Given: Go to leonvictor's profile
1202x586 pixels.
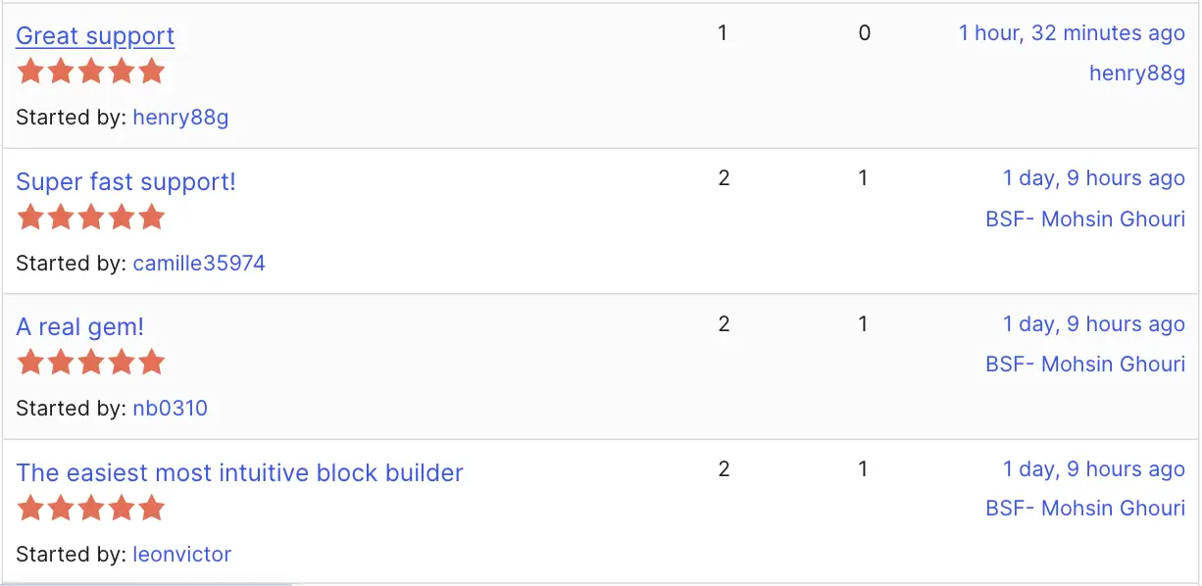Looking at the screenshot, I should (x=182, y=554).
